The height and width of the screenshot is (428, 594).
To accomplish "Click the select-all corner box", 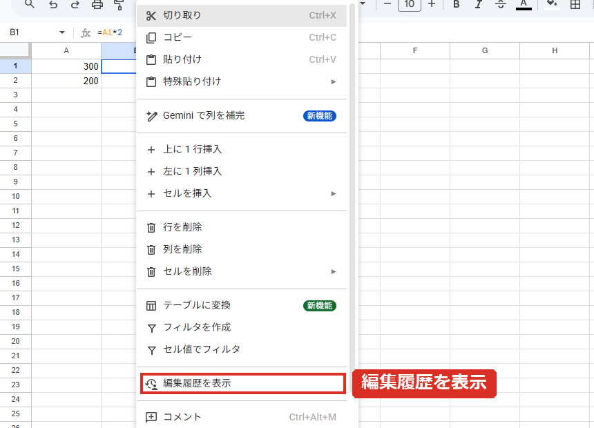I will tap(15, 51).
